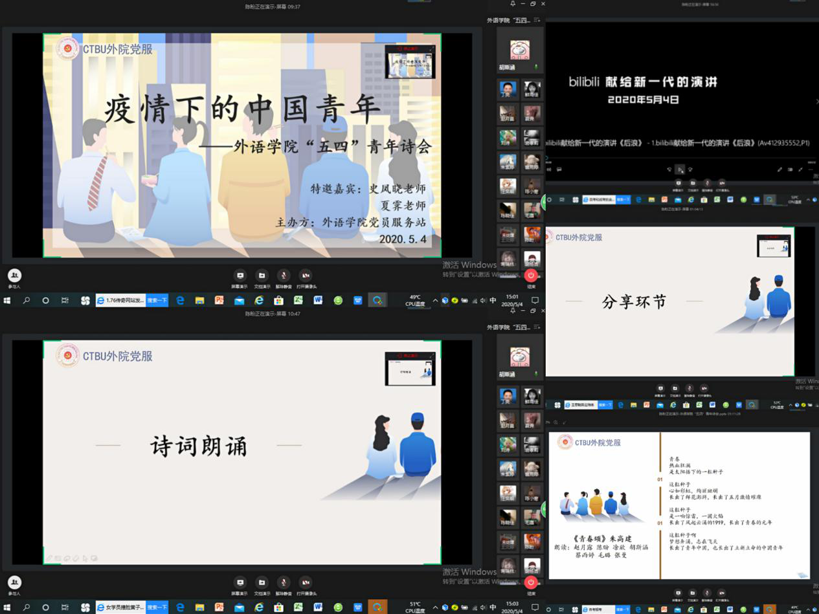Select the pen annotation tool in bilibili player

[780, 170]
